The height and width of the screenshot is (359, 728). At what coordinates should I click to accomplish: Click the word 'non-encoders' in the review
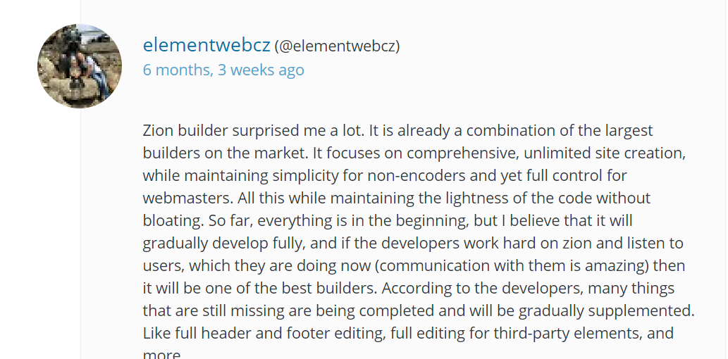tap(444, 175)
